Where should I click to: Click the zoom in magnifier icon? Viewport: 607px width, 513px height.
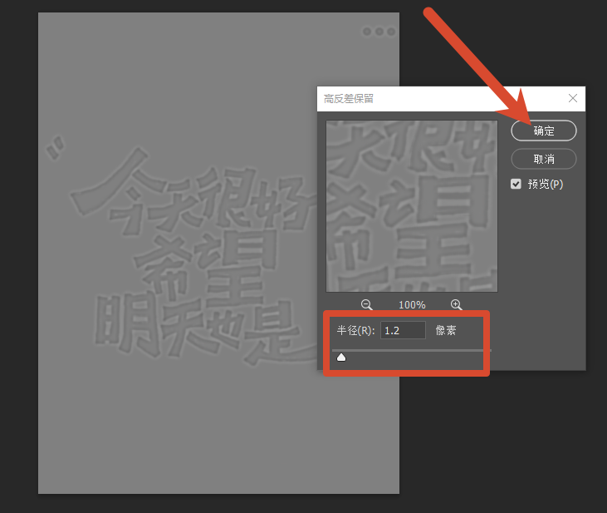pos(457,305)
